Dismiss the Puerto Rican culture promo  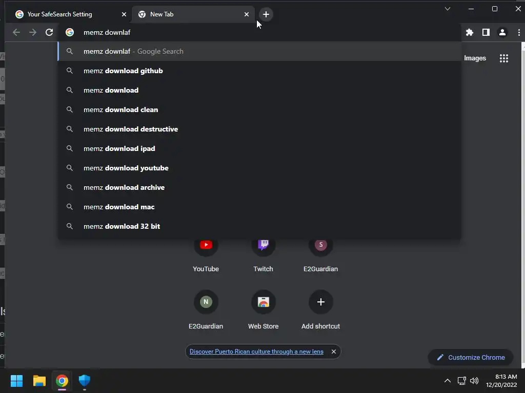pyautogui.click(x=333, y=352)
